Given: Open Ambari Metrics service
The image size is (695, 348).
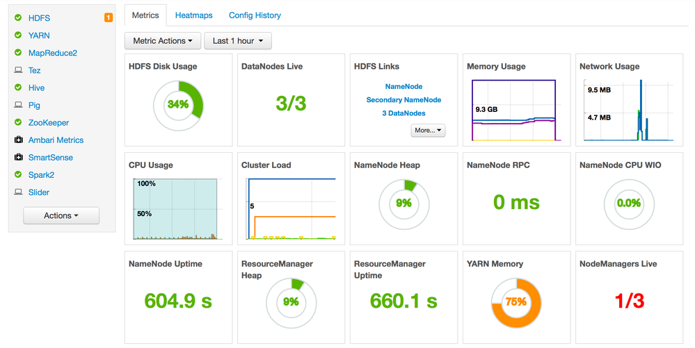Looking at the screenshot, I should point(56,140).
